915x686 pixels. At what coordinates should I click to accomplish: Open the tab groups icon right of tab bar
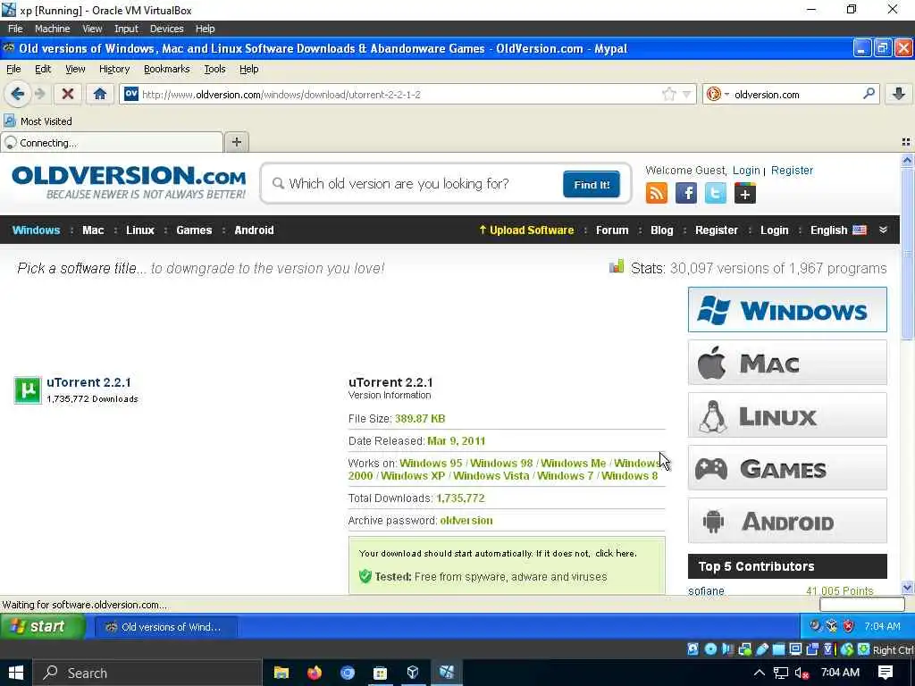[906, 142]
